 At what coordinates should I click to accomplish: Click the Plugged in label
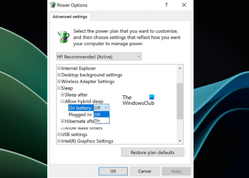[x=80, y=115]
